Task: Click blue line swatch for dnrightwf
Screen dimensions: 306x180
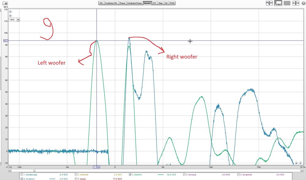Action: point(52,179)
